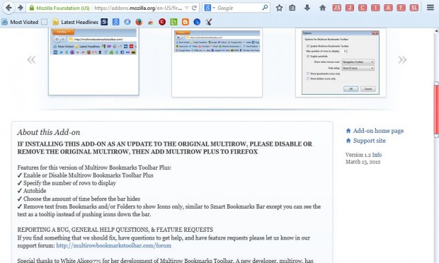This screenshot has width=439, height=263.
Task: Open the Add-on home page link
Action: click(378, 131)
